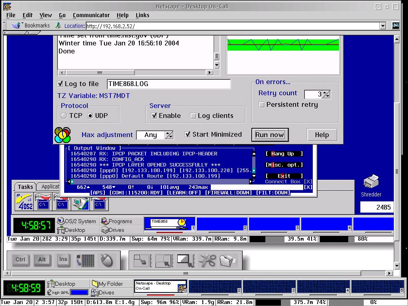This screenshot has width=408, height=306.
Task: Click the TIME868.LOG file name field
Action: [169, 84]
